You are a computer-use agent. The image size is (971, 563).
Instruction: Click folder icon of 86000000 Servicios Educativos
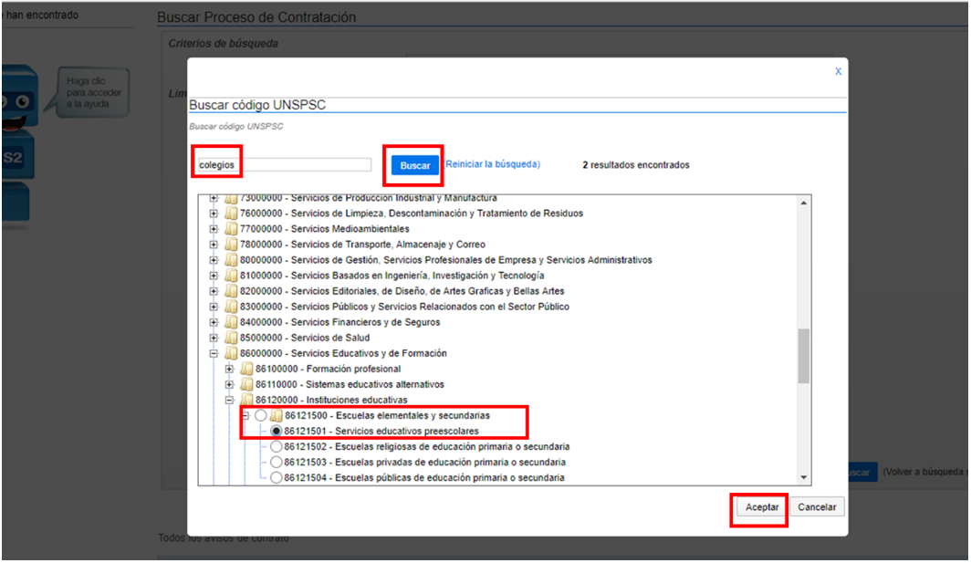click(231, 354)
